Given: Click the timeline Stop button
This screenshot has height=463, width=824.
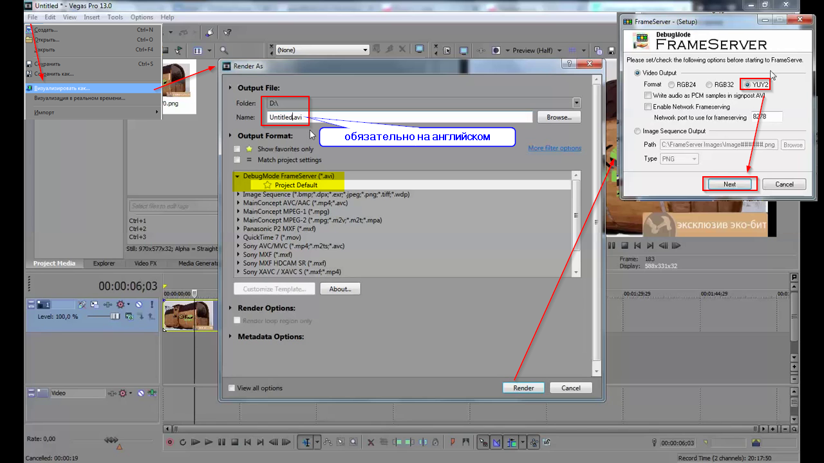Looking at the screenshot, I should 235,442.
